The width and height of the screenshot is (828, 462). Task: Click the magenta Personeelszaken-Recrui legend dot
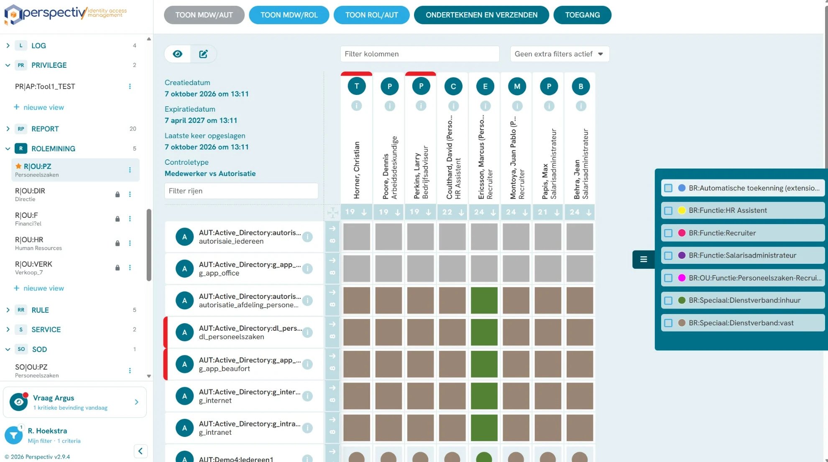682,278
